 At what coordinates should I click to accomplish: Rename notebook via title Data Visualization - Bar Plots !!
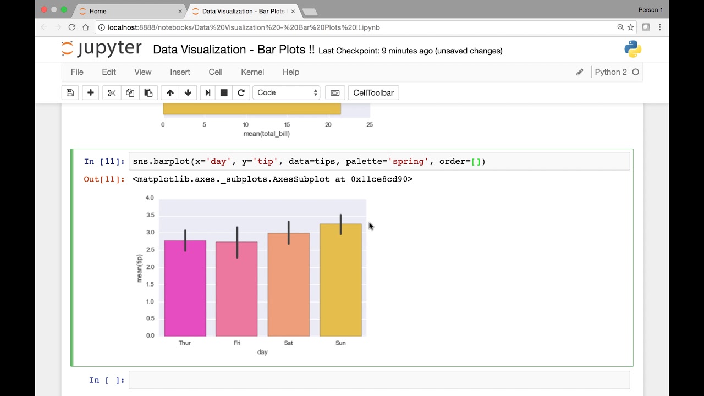(x=234, y=50)
